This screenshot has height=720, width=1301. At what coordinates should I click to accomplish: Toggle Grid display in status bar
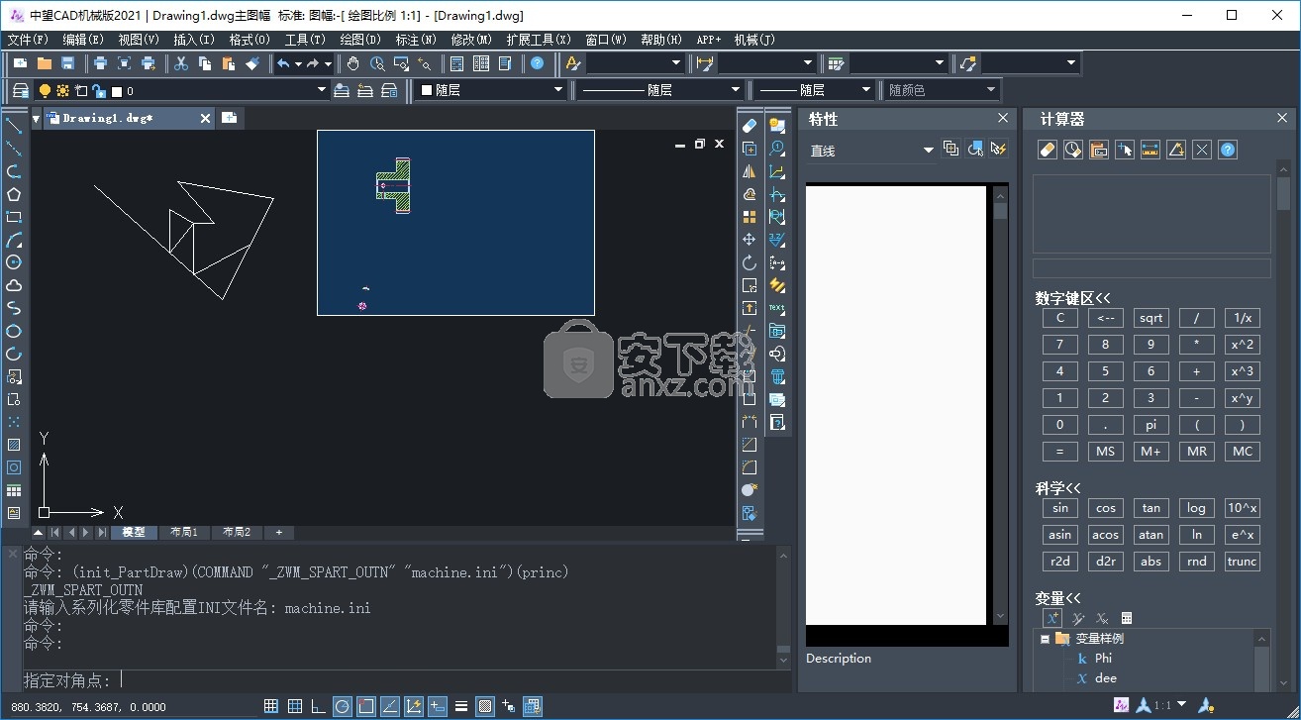295,706
